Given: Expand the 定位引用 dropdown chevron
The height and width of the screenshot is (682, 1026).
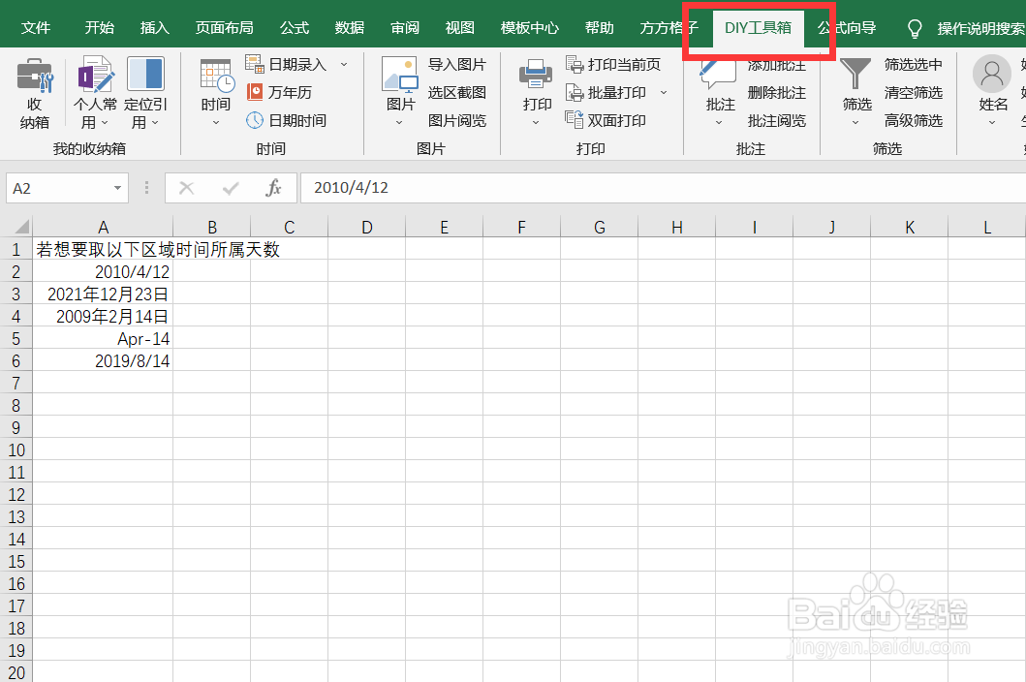Looking at the screenshot, I should pos(155,122).
